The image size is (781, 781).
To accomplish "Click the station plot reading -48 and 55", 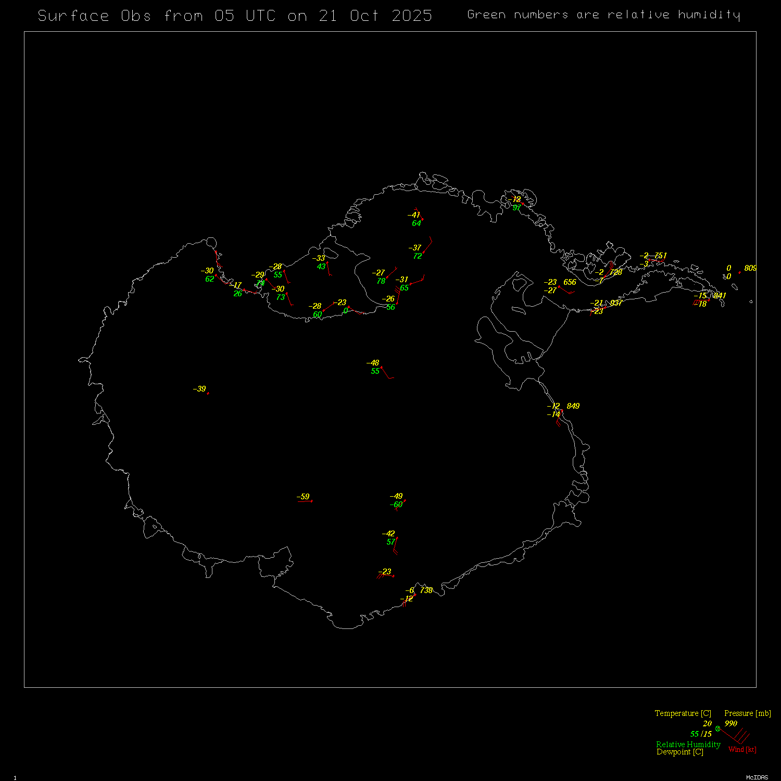I will [381, 367].
